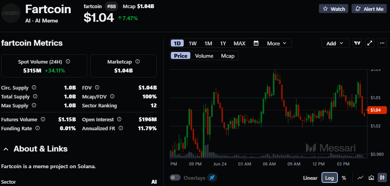This screenshot has height=186, width=390.
Task: Click the Alert Me button
Action: 369,9
